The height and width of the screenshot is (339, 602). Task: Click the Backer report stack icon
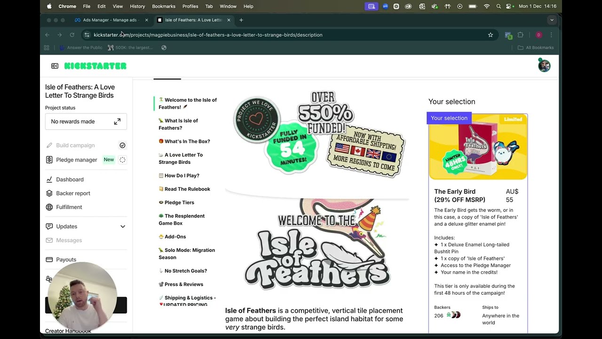(x=49, y=193)
